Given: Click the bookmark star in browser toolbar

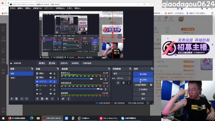Looking at the screenshot, I should coord(182,9).
